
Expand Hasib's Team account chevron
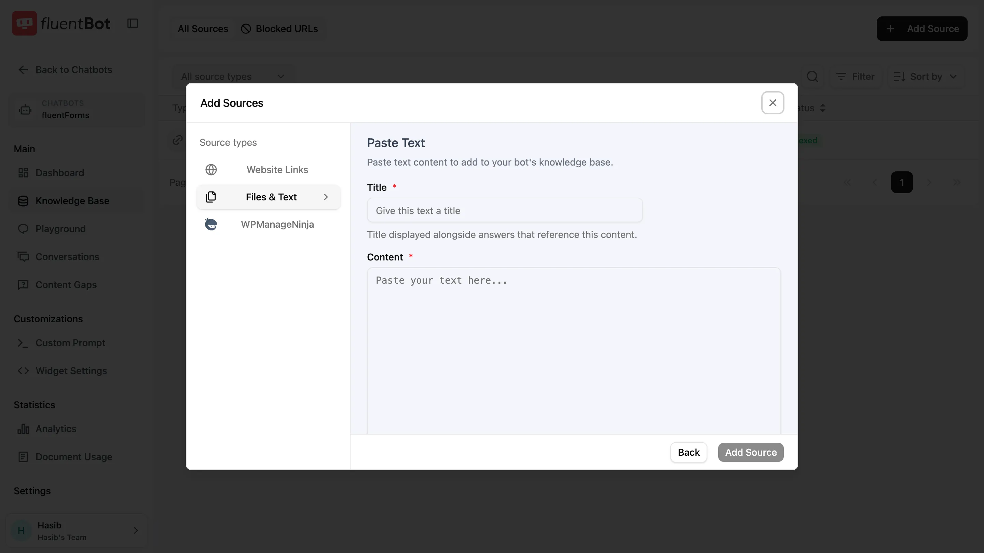pos(136,531)
